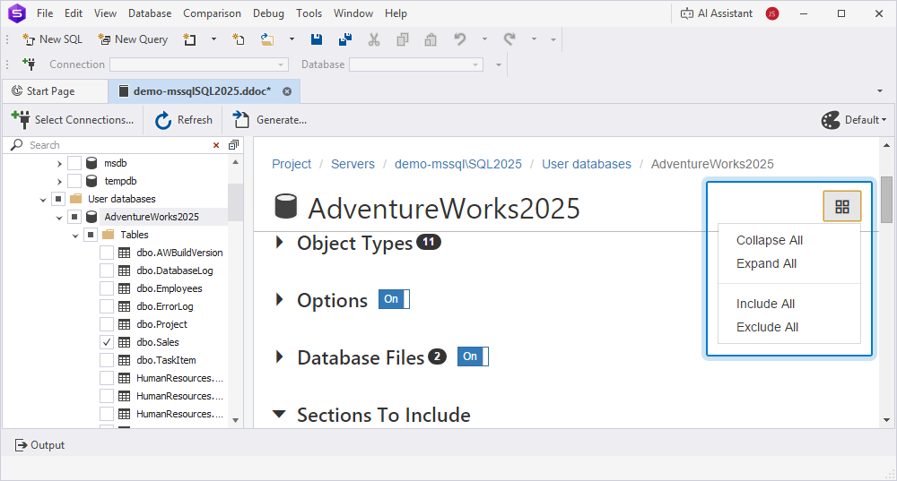Toggle the Options On switch
This screenshot has height=481, width=897.
tap(394, 299)
